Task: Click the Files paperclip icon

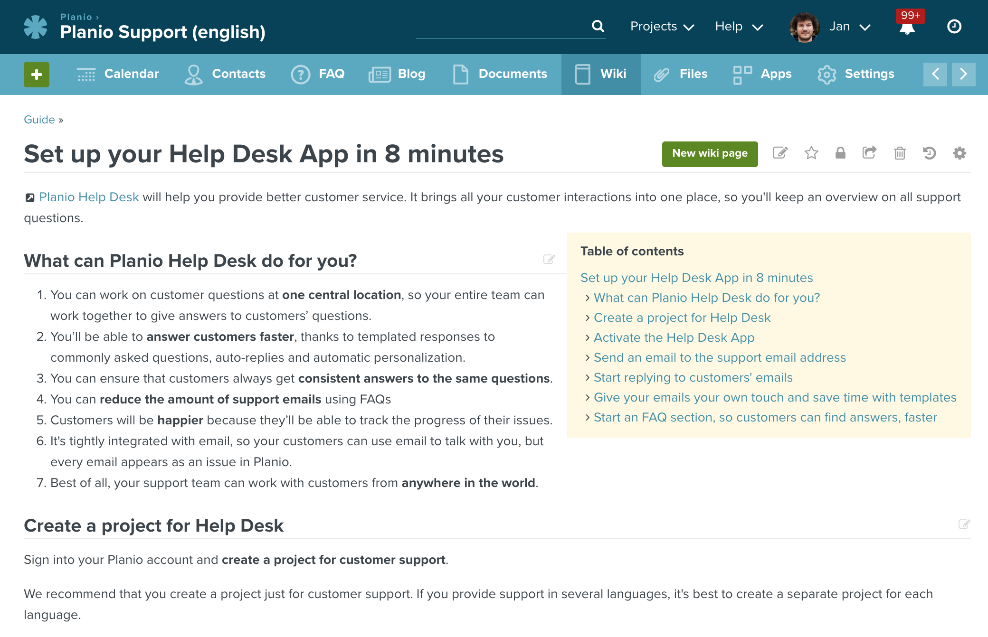Action: pyautogui.click(x=661, y=75)
